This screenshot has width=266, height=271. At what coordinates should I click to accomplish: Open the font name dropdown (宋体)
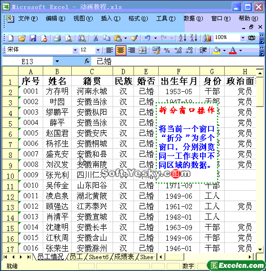click(75, 50)
